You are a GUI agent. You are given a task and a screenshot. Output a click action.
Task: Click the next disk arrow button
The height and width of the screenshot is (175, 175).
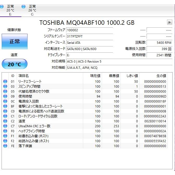170,22
